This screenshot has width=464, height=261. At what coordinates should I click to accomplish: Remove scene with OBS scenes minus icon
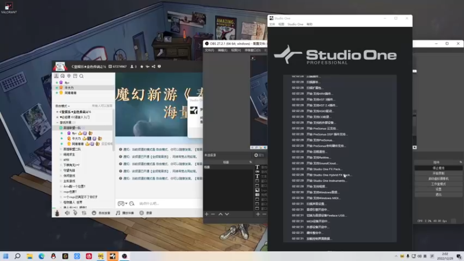(213, 214)
